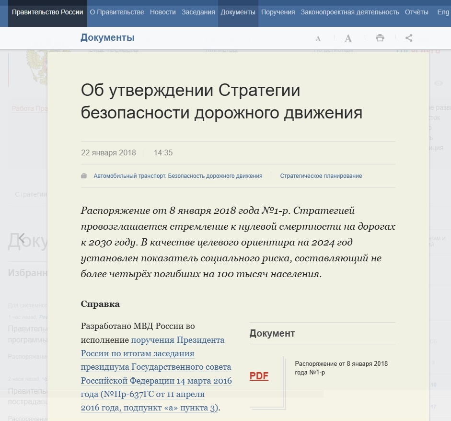Toggle the eye icon in the background page
This screenshot has width=451, height=421.
[x=439, y=83]
